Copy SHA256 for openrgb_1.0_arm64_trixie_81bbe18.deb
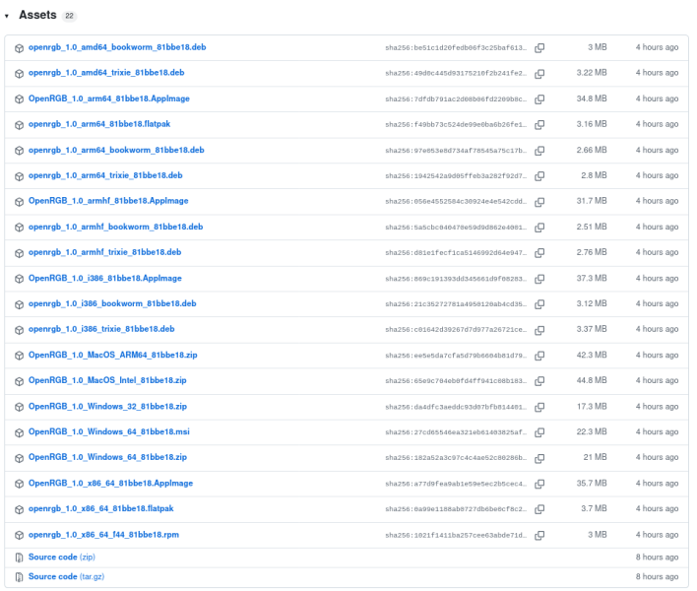The image size is (697, 591). (539, 175)
